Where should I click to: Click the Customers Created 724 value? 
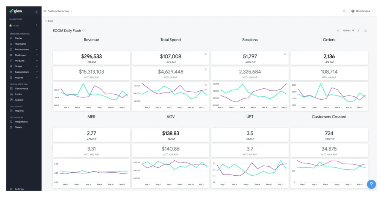coord(329,133)
